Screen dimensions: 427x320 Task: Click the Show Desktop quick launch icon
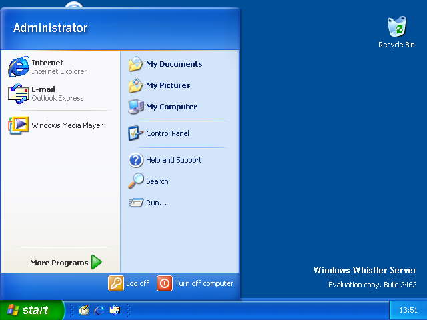click(x=84, y=310)
